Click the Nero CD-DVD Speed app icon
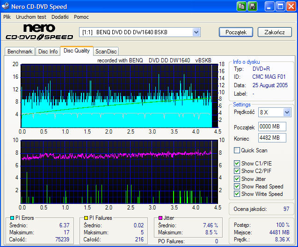Screen dimensions: 298x247 click(x=5, y=6)
